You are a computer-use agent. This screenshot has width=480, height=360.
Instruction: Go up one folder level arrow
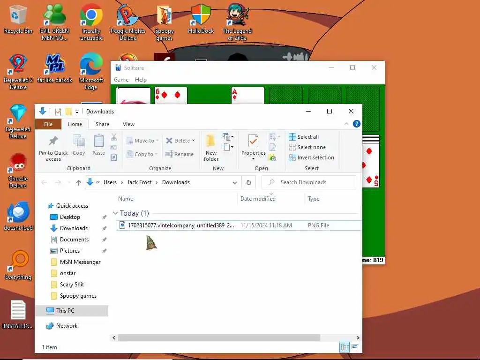[79, 182]
